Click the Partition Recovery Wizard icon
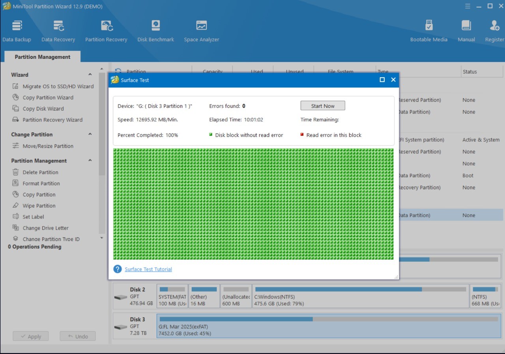 (15, 119)
